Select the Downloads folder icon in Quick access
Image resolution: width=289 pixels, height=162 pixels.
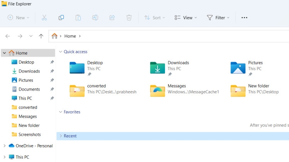tap(158, 68)
